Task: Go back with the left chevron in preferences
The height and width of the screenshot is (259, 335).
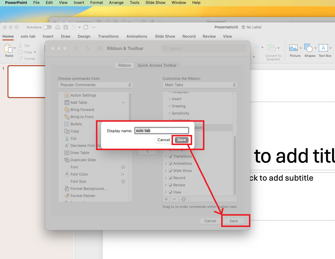Action: click(x=77, y=48)
